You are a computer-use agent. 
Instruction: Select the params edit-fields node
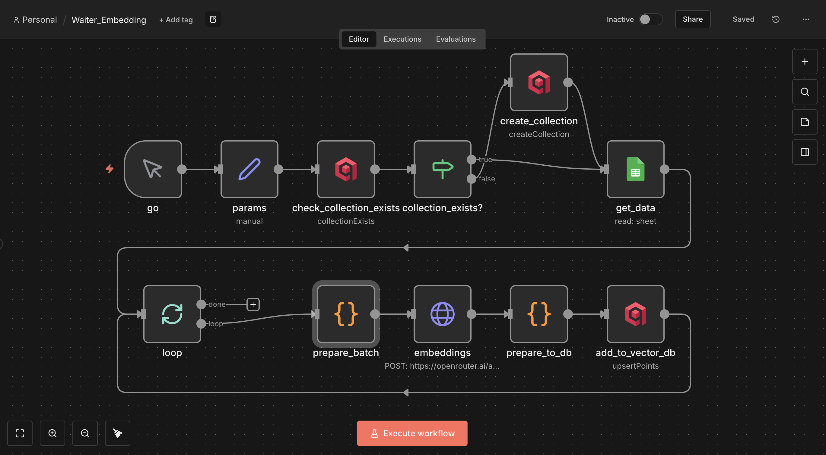[249, 169]
